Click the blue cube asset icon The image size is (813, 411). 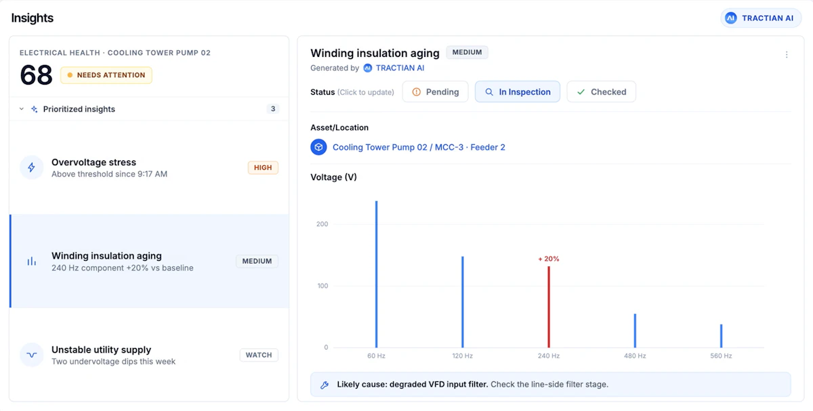[318, 147]
